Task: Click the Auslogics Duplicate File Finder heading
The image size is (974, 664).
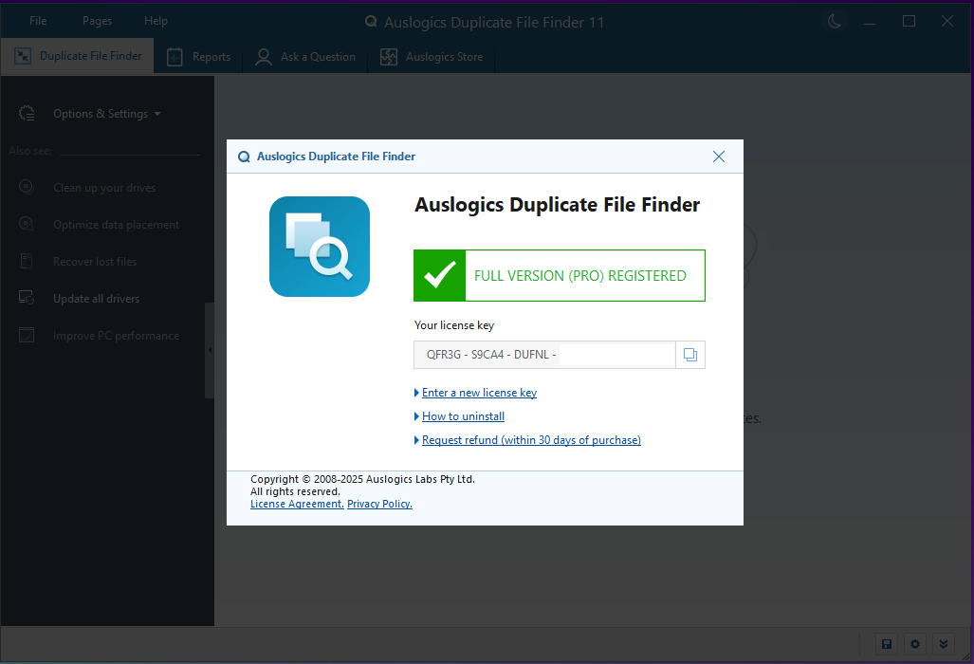Action: (x=558, y=204)
